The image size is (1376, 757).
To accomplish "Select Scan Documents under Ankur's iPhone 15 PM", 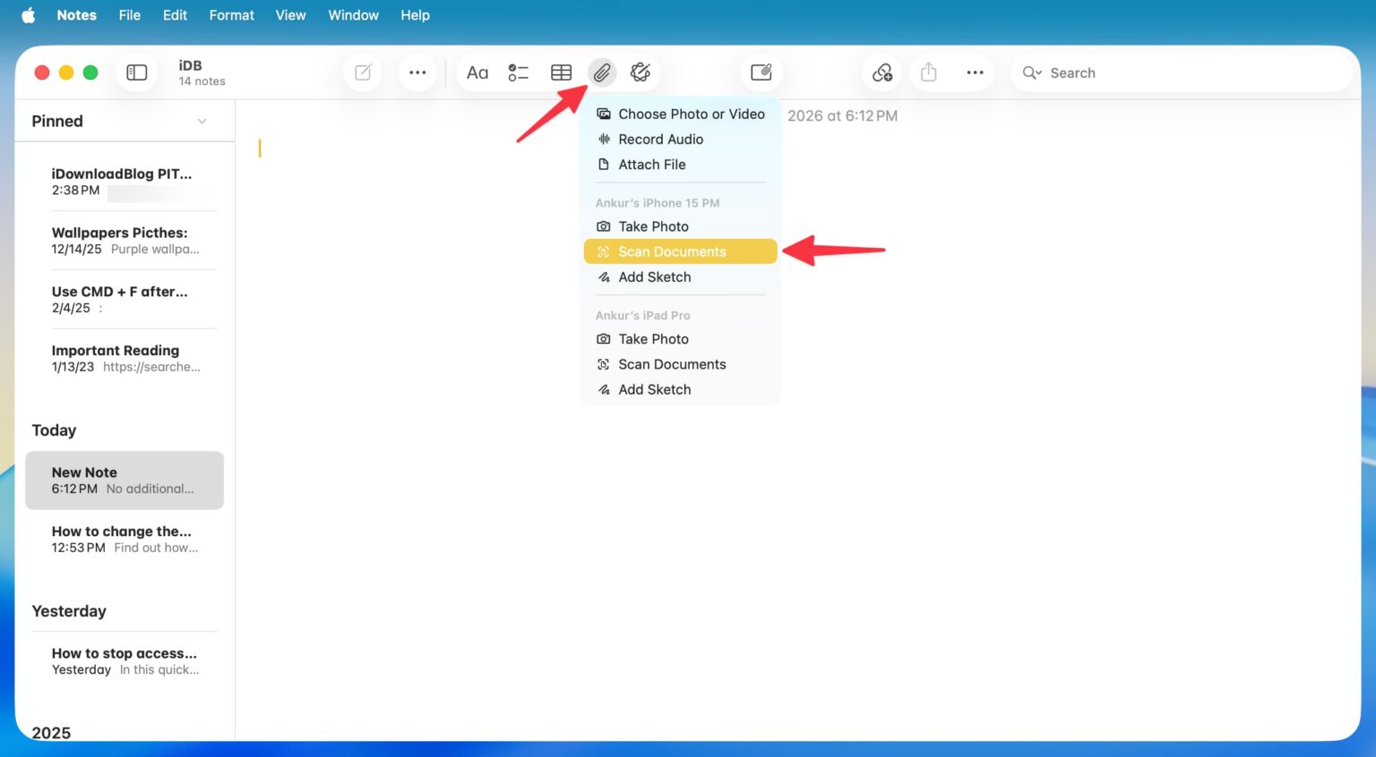I will 681,252.
